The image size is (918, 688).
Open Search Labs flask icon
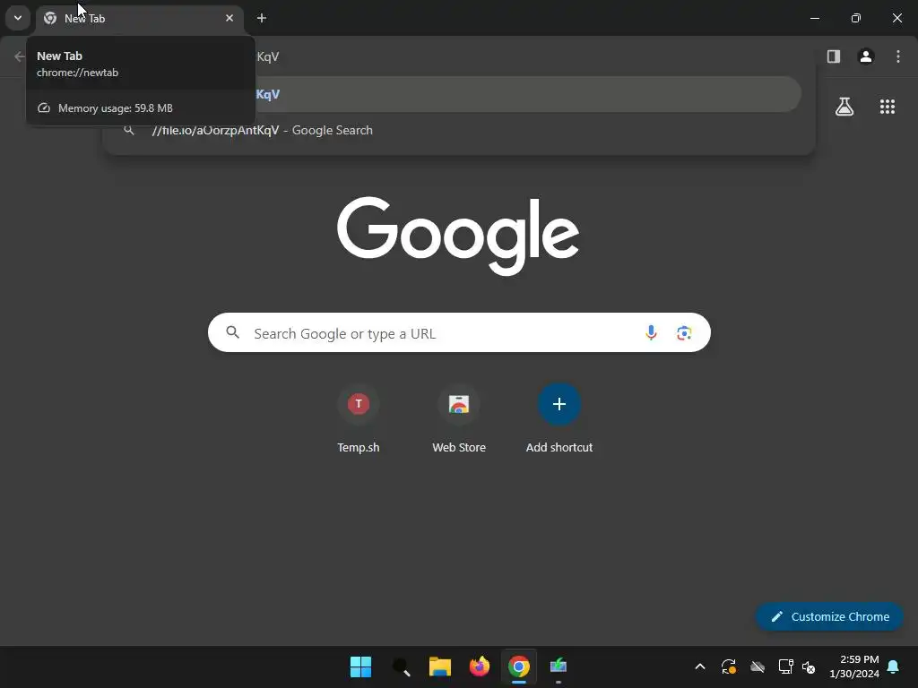pos(844,107)
